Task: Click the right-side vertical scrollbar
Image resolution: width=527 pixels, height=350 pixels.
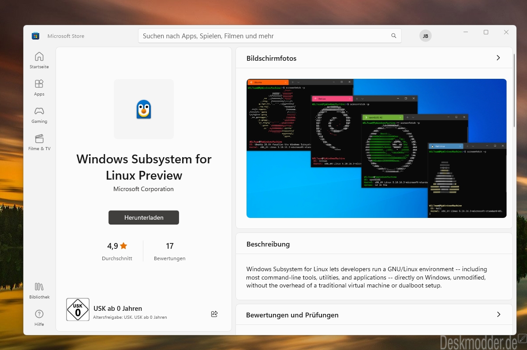Action: (x=514, y=91)
